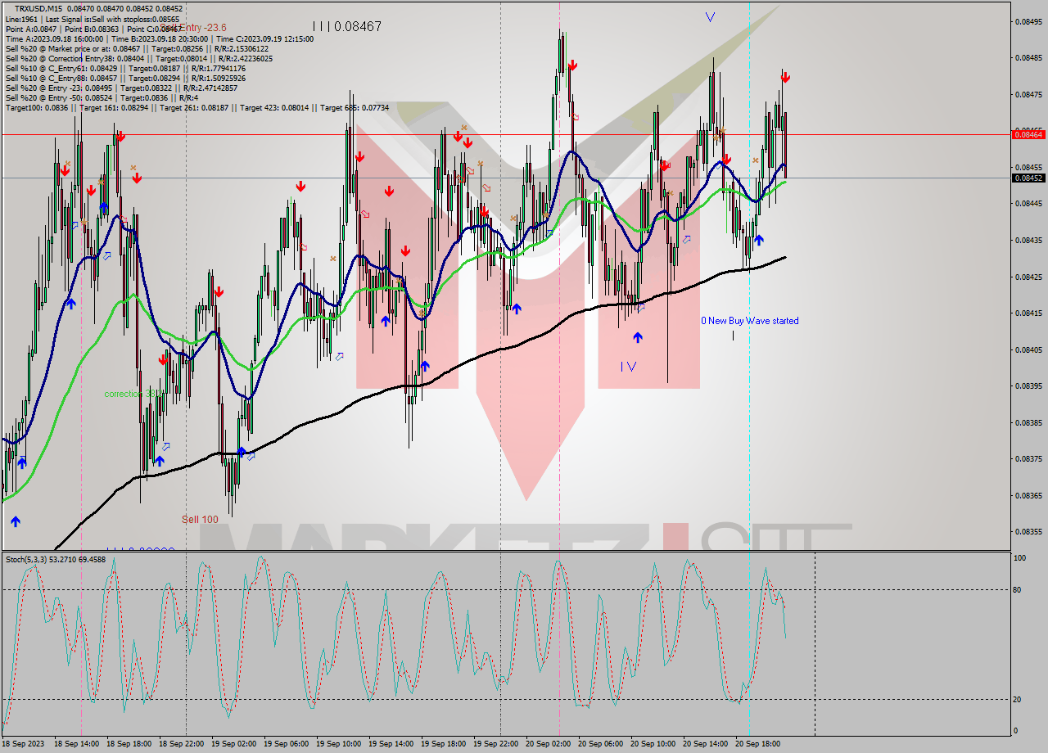The width and height of the screenshot is (1048, 753).
Task: Click the blue V wave marker at chart top
Action: tap(711, 16)
